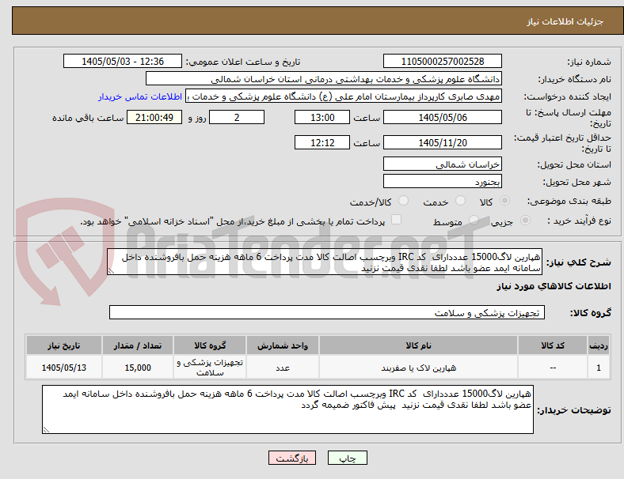Click the گروه کالا field تجهیزات پزشکی و سلامت
This screenshot has width=624, height=479.
[x=327, y=312]
